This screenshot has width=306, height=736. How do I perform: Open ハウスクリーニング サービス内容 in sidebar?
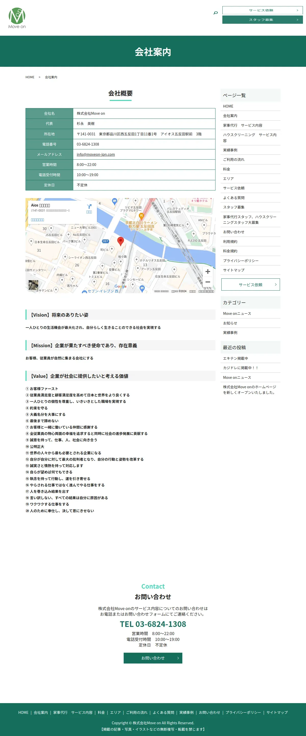tap(251, 138)
